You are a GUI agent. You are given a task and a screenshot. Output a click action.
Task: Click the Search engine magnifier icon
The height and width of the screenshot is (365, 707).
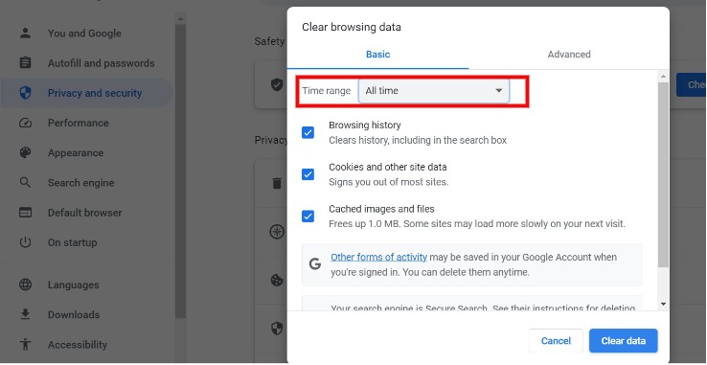(25, 182)
